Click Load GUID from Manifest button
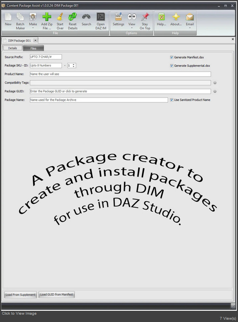 pos(56,295)
